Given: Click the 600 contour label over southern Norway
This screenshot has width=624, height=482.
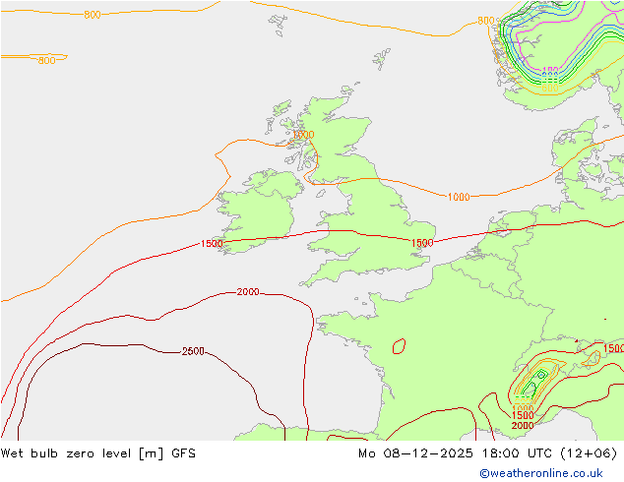Looking at the screenshot, I should 550,88.
